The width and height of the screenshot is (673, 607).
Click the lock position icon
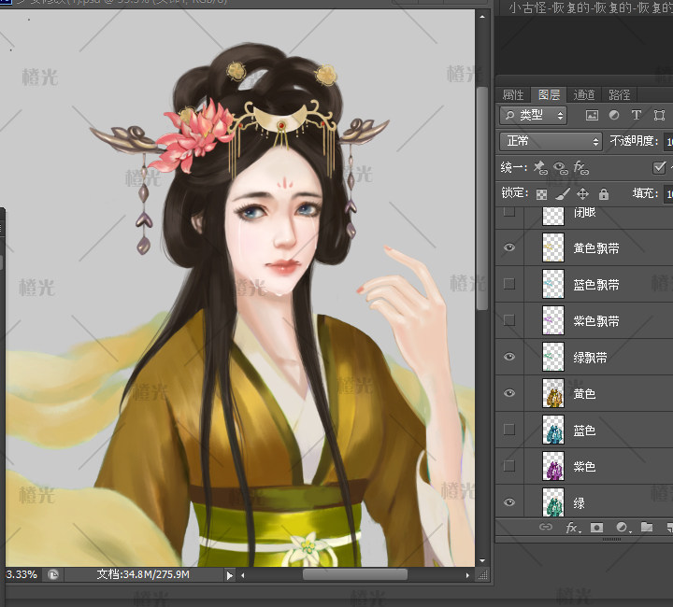582,194
